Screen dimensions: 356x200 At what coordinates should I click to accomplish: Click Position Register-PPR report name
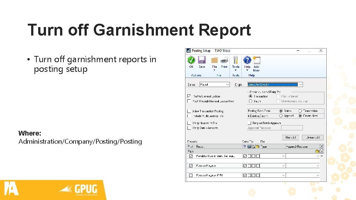tap(209, 175)
